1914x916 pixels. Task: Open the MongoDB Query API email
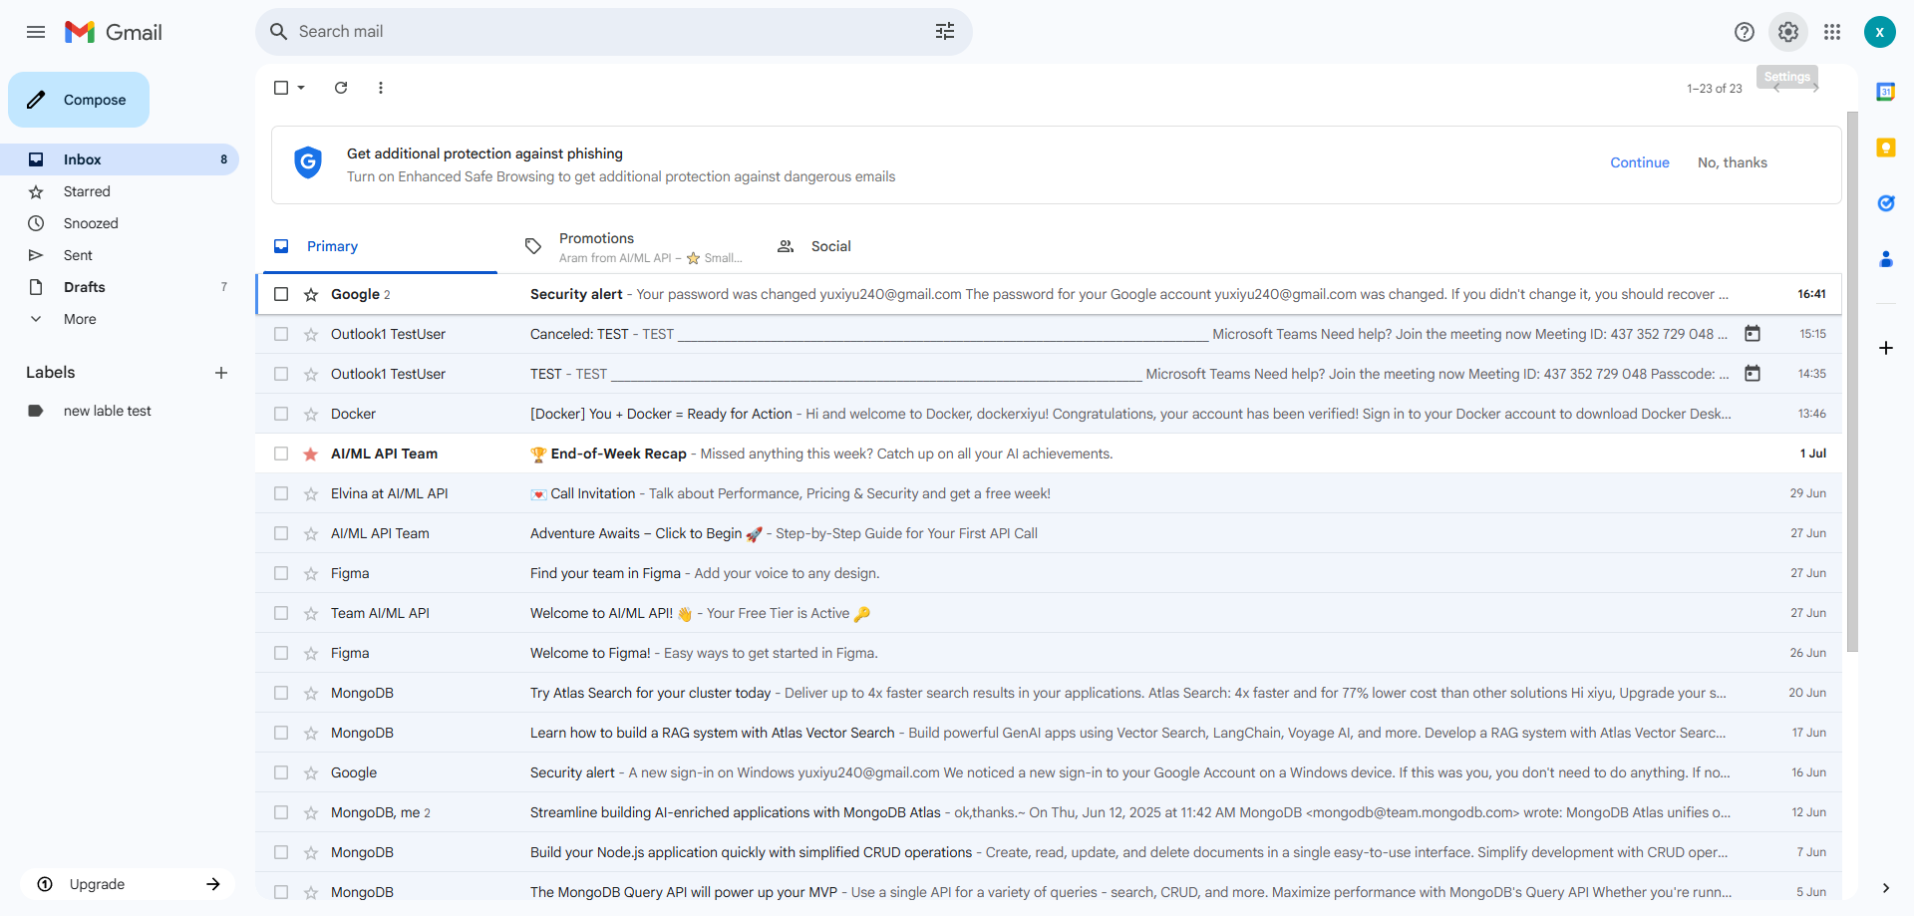1049,888
